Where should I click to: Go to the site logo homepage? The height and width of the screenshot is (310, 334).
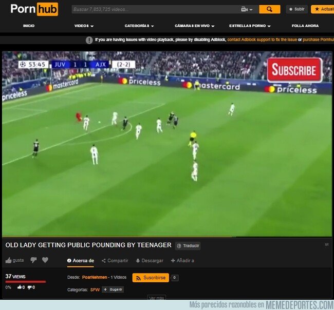tap(34, 9)
